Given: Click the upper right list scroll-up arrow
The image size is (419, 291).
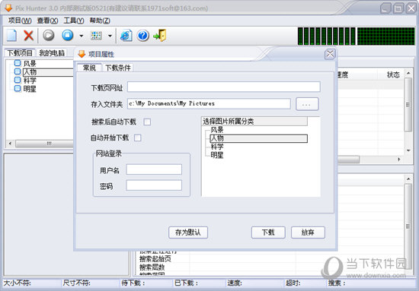Looking at the screenshot, I should click(x=408, y=73).
